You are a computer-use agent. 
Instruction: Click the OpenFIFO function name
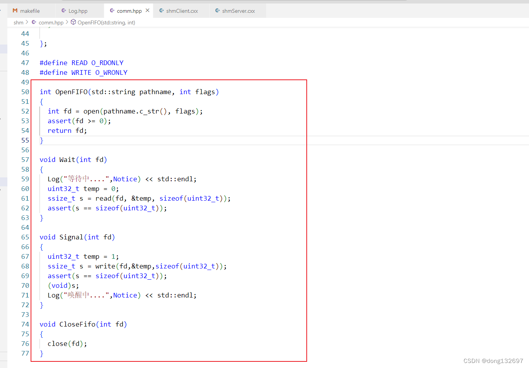pyautogui.click(x=72, y=92)
